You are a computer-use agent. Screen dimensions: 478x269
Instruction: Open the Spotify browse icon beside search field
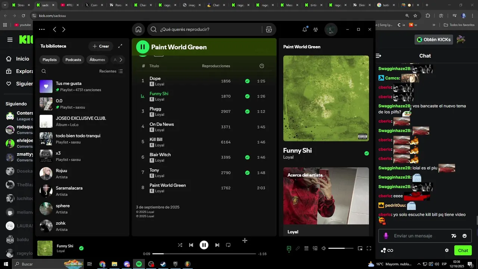click(x=269, y=30)
